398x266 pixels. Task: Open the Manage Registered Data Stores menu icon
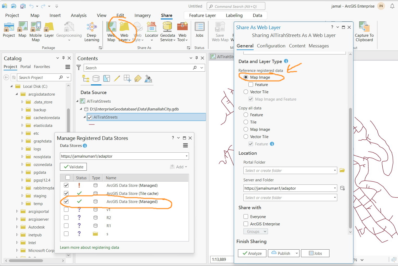186,146
